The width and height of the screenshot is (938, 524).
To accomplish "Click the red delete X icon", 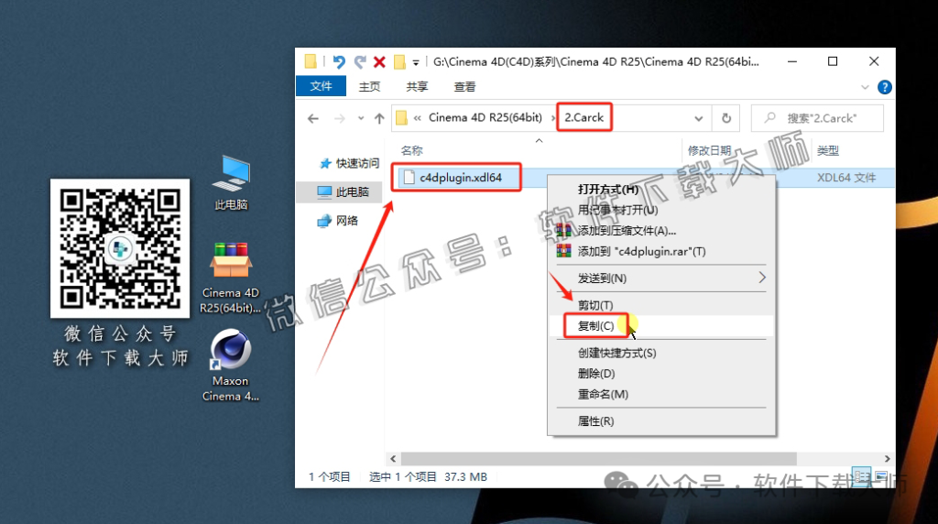I will pos(378,62).
